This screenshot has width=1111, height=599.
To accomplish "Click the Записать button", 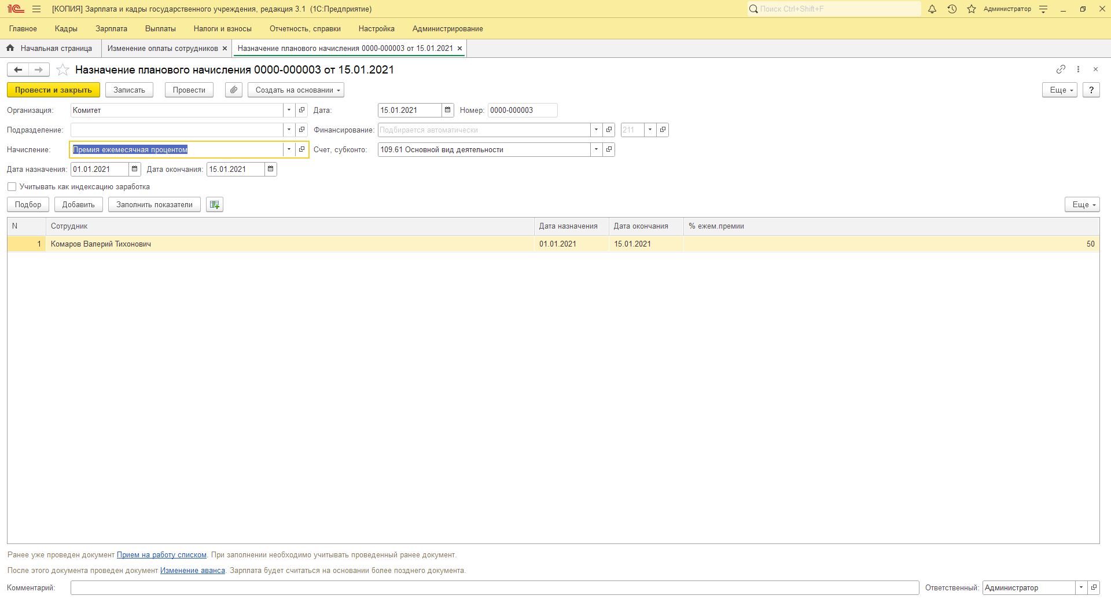I will [x=129, y=90].
